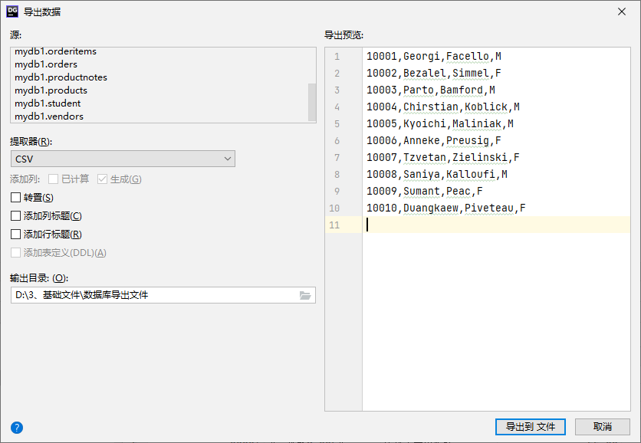Select mydb1.products in source list
Screen dimensions: 641x443
[x=51, y=90]
